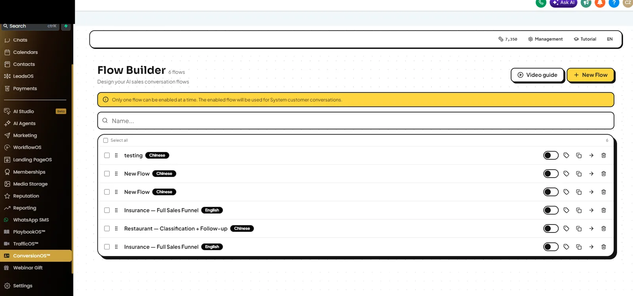Enable the Restaurant flow toggle switch
The image size is (633, 296).
(551, 229)
